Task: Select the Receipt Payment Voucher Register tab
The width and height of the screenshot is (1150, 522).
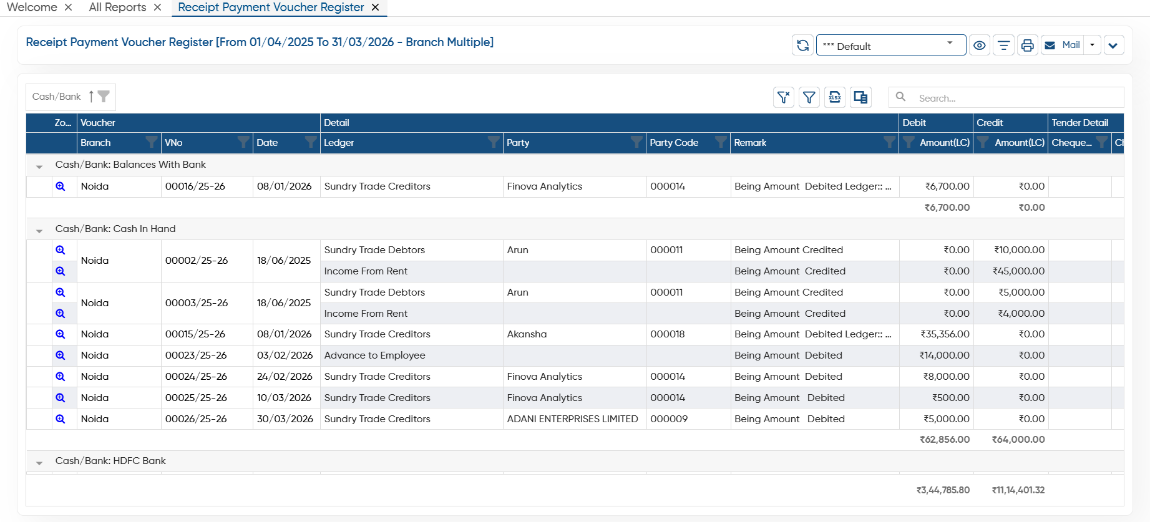Action: coord(271,7)
